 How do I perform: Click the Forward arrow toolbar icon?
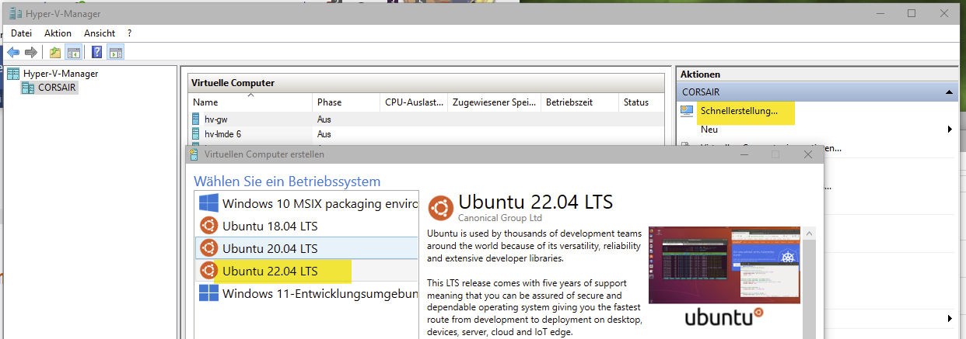pyautogui.click(x=31, y=52)
